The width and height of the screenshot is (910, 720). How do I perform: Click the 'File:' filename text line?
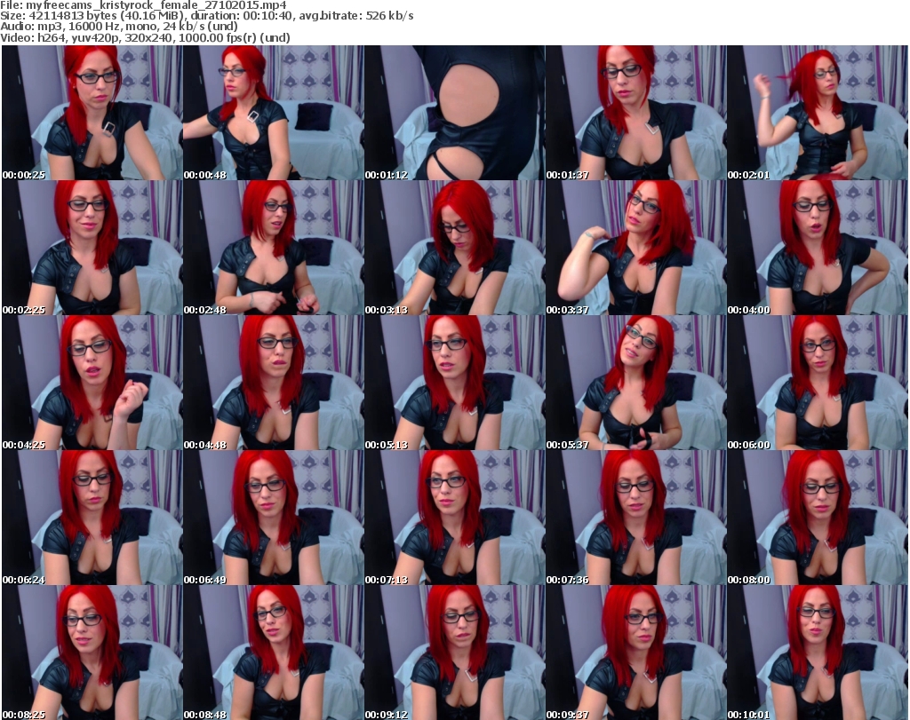tap(143, 5)
